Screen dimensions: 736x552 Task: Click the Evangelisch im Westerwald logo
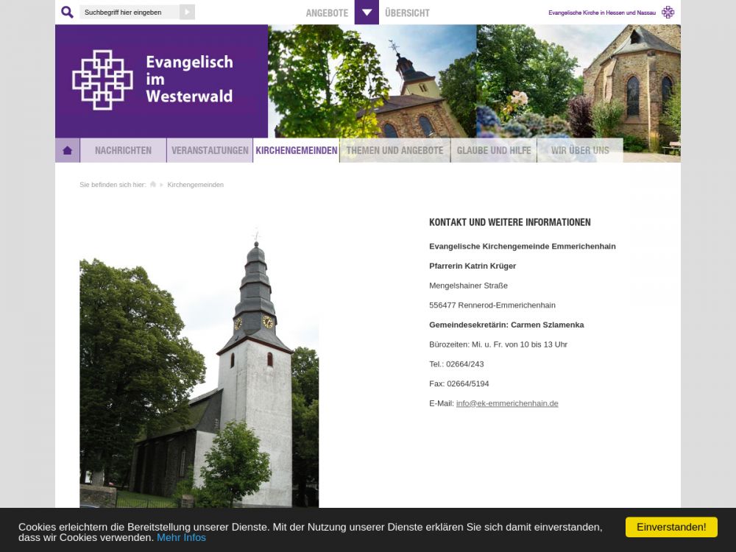(x=153, y=79)
